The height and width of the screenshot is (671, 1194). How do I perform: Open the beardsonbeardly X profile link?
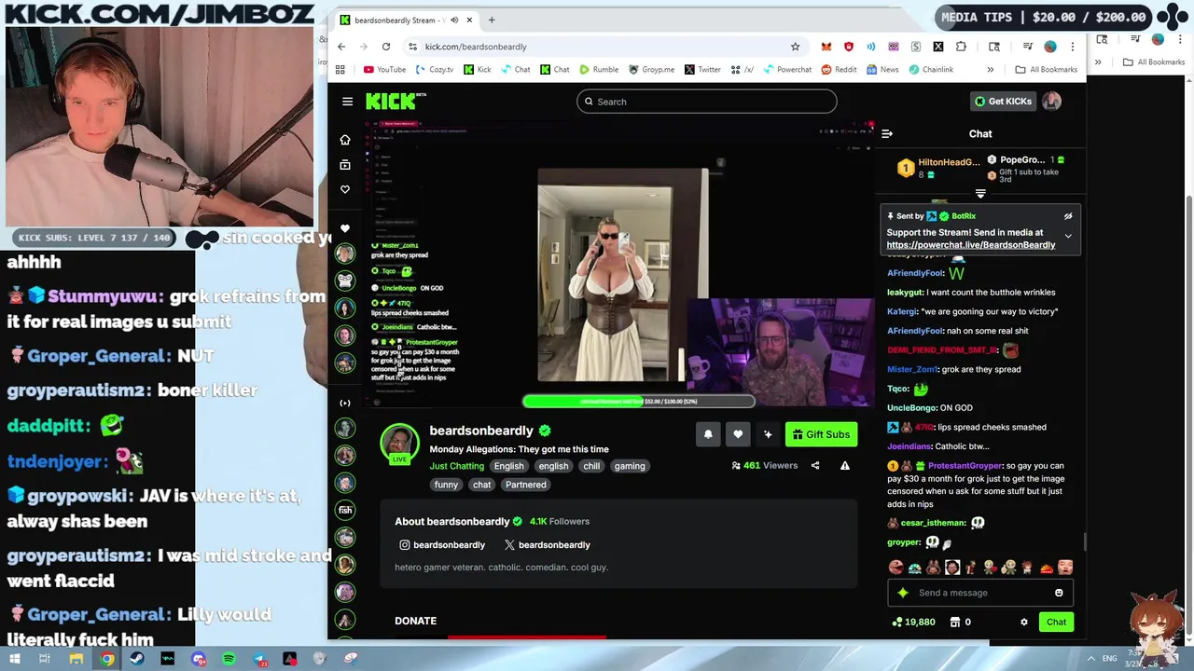(547, 545)
